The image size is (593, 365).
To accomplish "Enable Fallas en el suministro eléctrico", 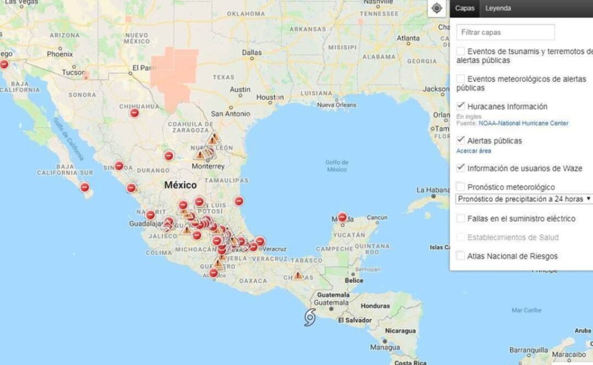I will click(461, 219).
